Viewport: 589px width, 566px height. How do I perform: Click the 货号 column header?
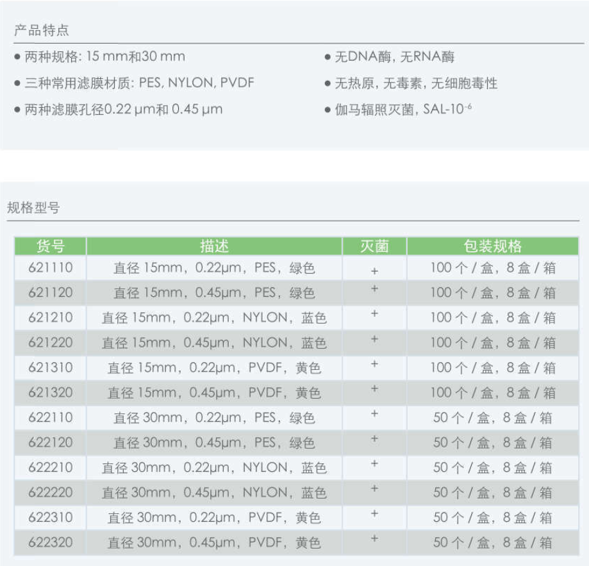tap(51, 246)
